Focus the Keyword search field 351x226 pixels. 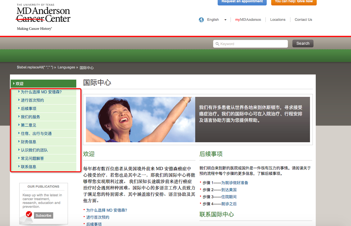click(250, 44)
